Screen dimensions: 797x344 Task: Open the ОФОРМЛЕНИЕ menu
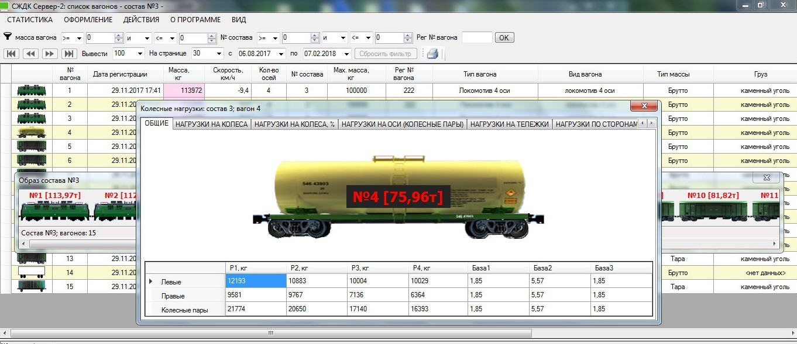point(88,20)
